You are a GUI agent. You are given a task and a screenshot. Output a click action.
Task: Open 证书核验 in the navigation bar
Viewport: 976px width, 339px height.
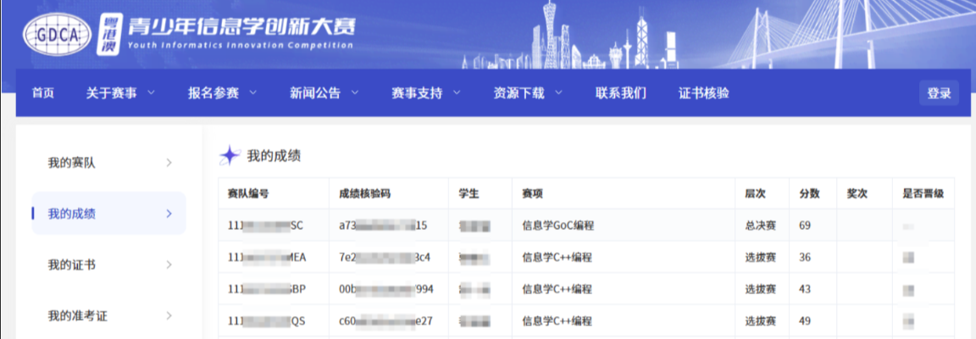703,93
